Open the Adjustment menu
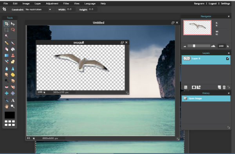Screen dimensions: 235x154 click(x=52, y=4)
